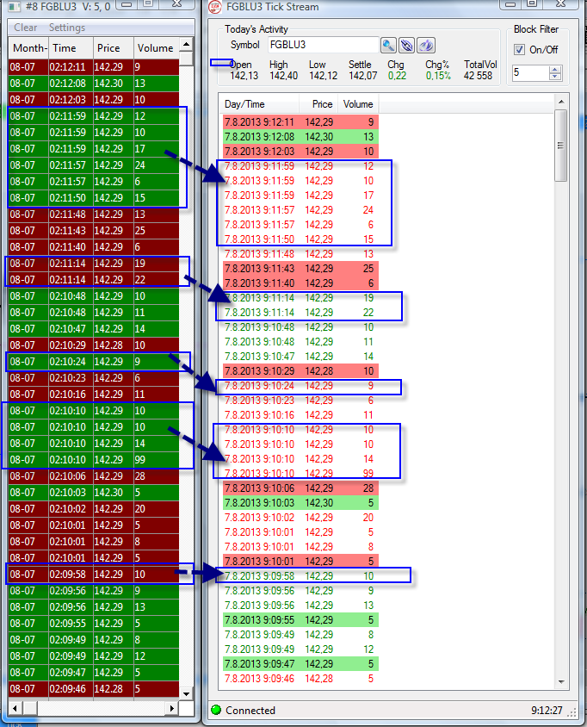Click the down arrow of left window's vertical scrollbar
Image resolution: width=587 pixels, height=727 pixels.
[186, 693]
